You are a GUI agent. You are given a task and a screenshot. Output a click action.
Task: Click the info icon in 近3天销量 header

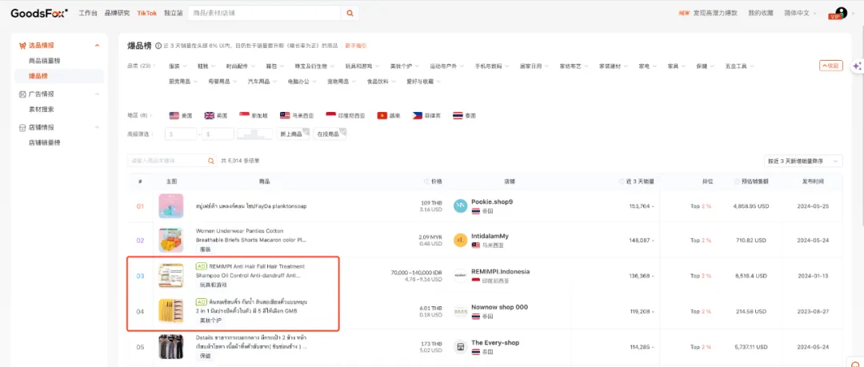tap(622, 182)
